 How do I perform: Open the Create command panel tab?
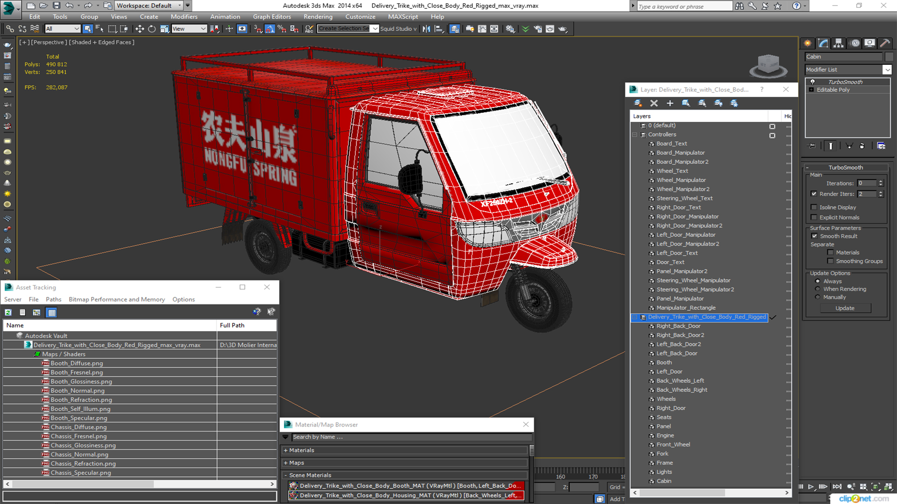[808, 43]
